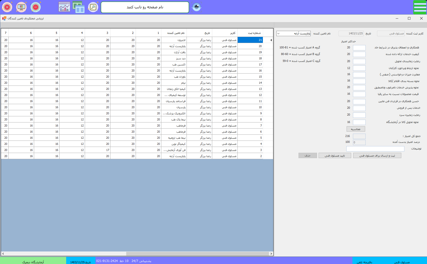Click the desktop monitor icon
Screen dimensions: 427x264
pos(21,7)
